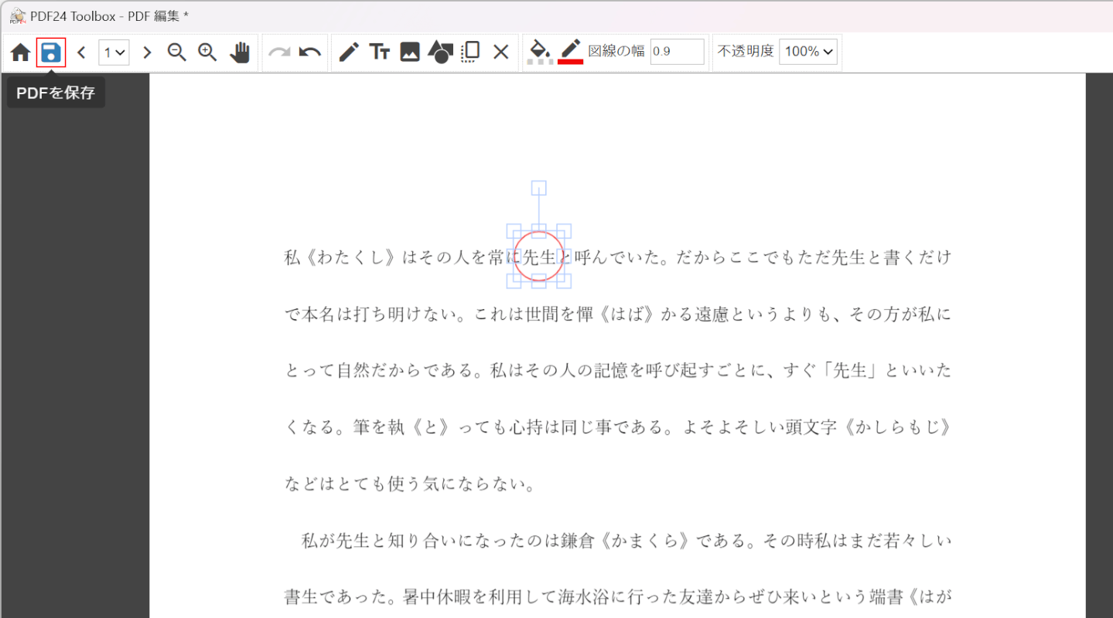
Task: Select the shapes tool
Action: 440,53
